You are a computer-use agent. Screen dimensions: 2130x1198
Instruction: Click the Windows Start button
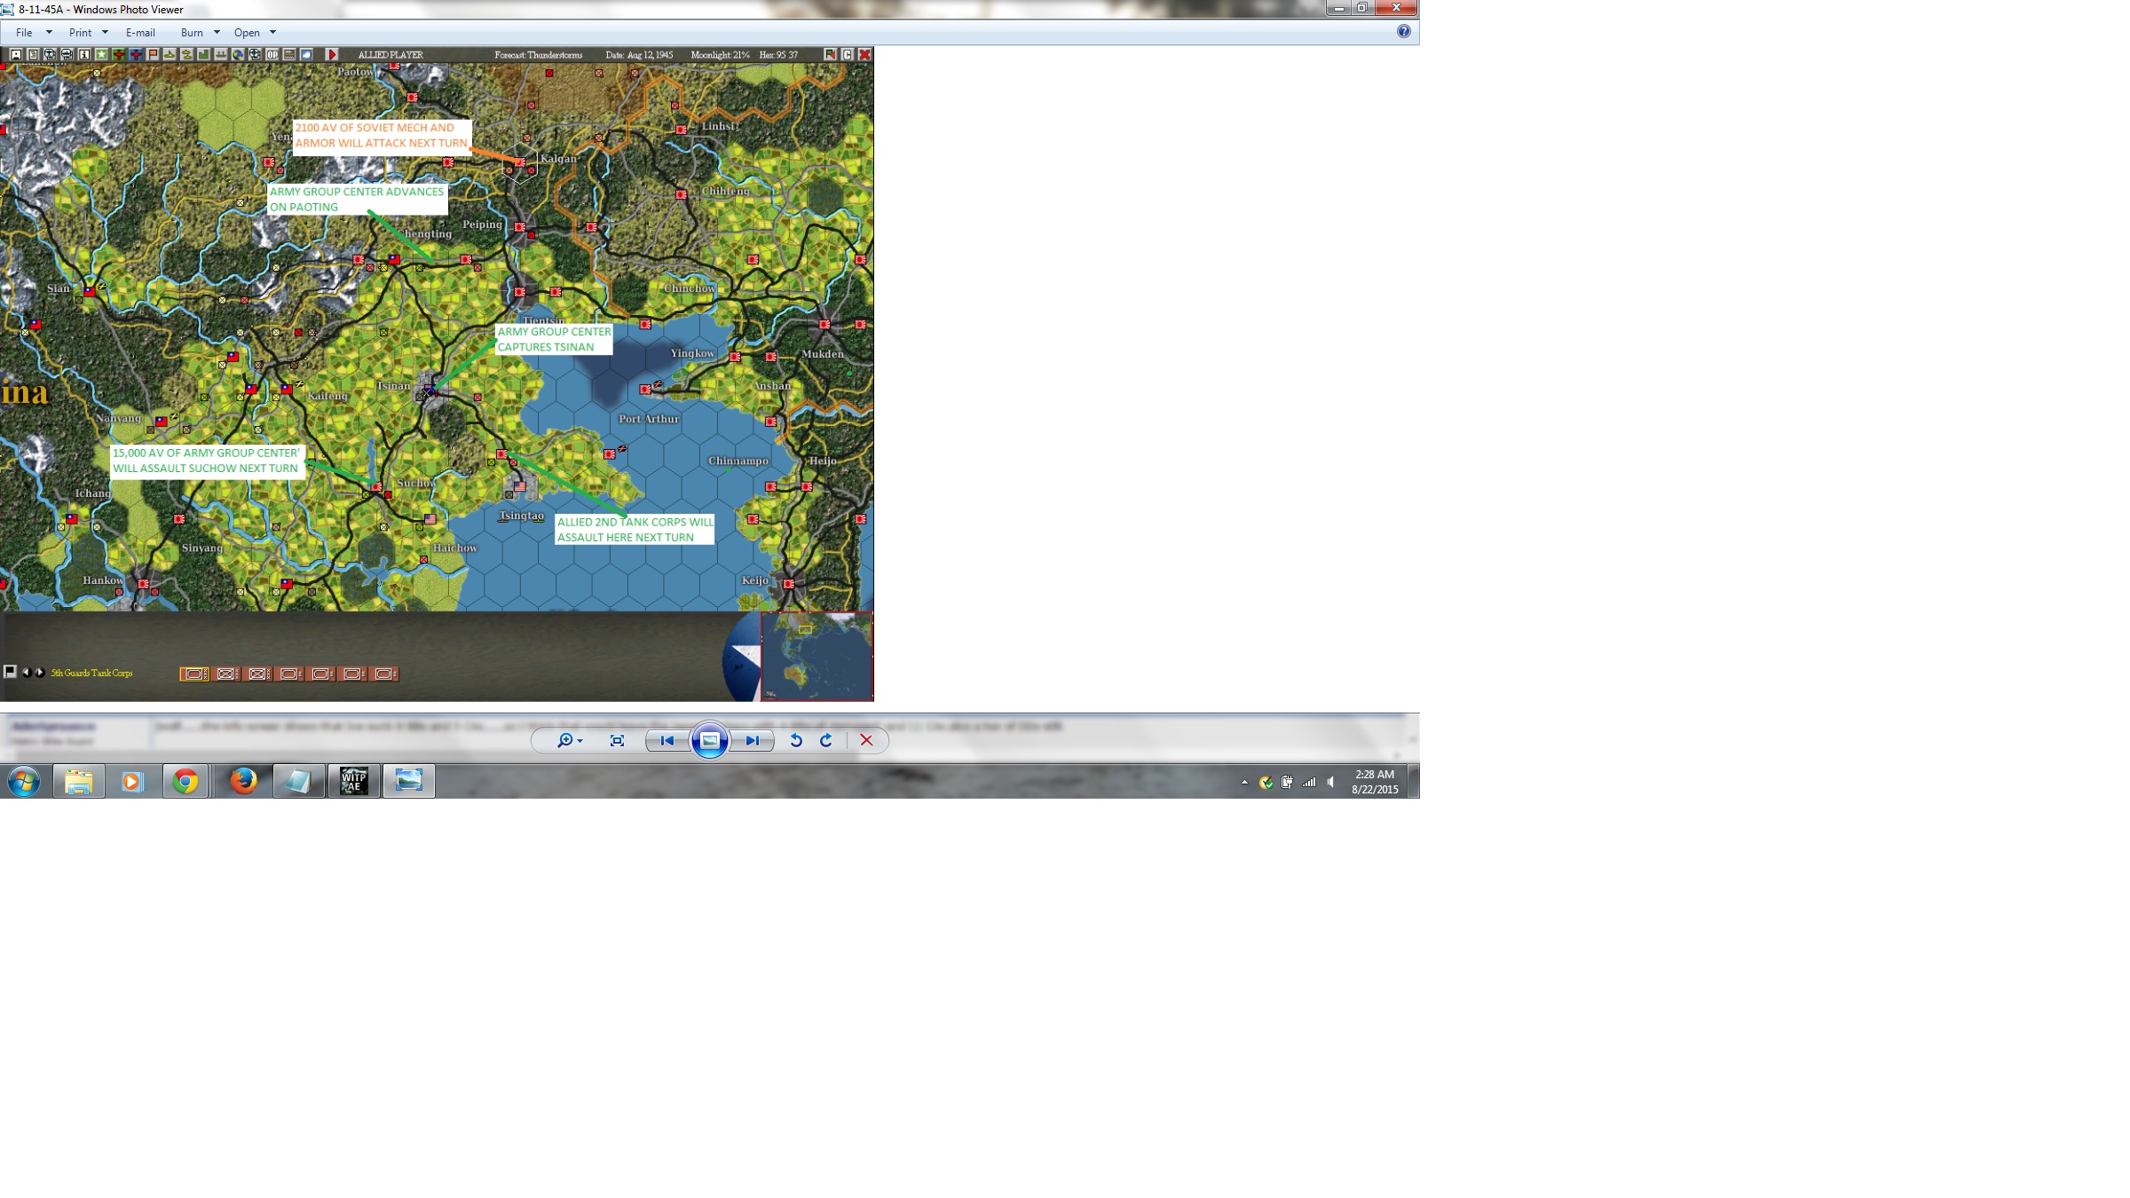pos(24,782)
